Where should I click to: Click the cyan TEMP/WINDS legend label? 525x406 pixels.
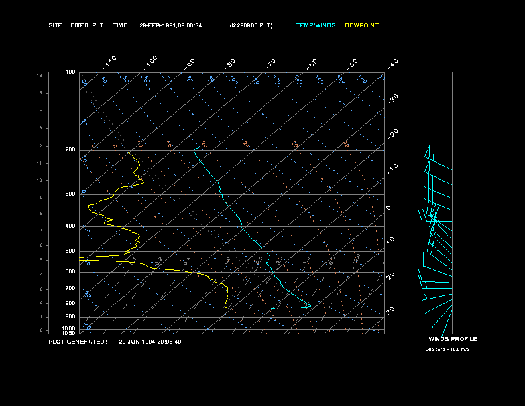316,25
